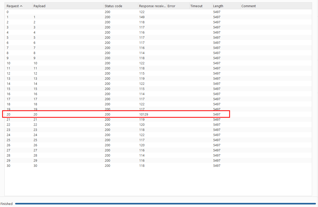This screenshot has width=318, height=207.
Task: Select request number 24 in Request column
Action: (8, 135)
